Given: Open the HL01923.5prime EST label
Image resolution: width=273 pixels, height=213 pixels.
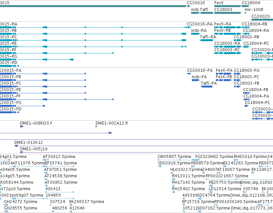Looking at the screenshot, I should (186, 170).
